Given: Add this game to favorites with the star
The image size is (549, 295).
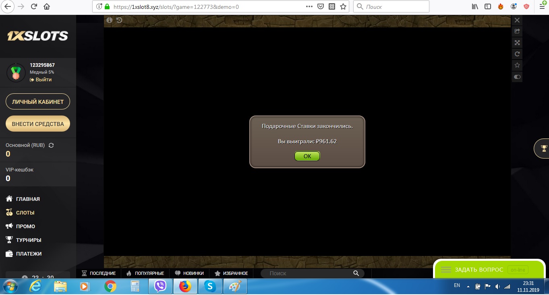Looking at the screenshot, I should pyautogui.click(x=517, y=65).
